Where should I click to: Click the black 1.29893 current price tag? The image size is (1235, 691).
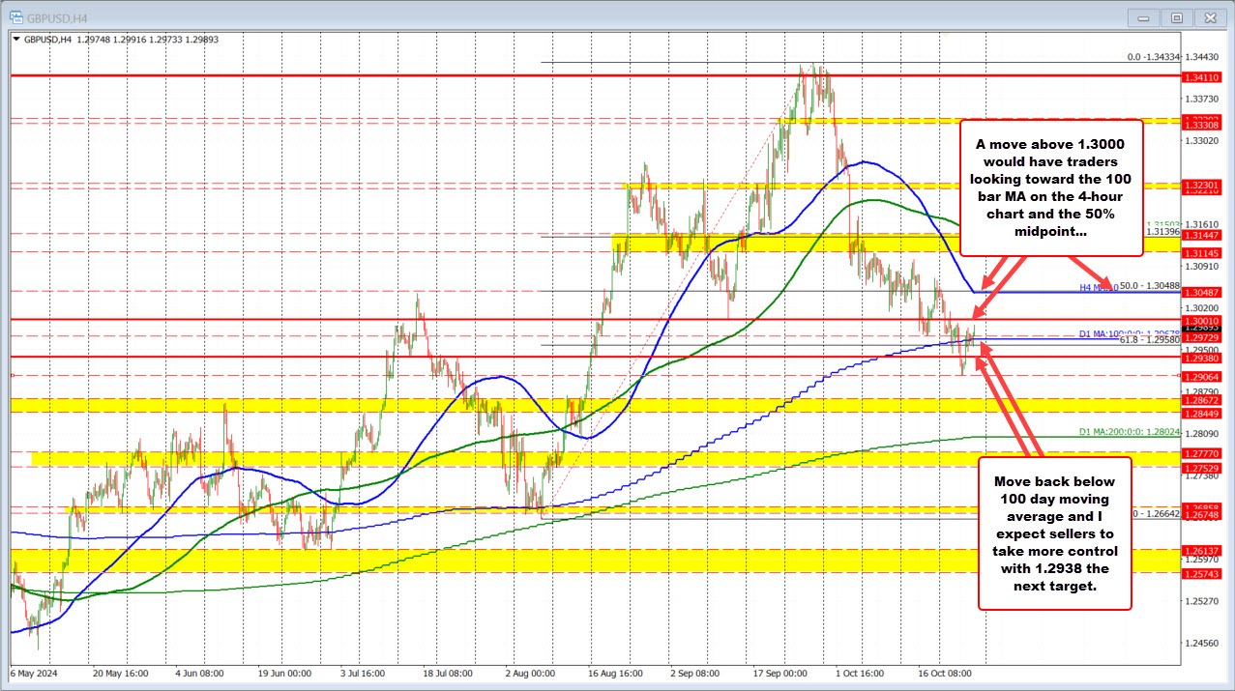(x=1204, y=329)
